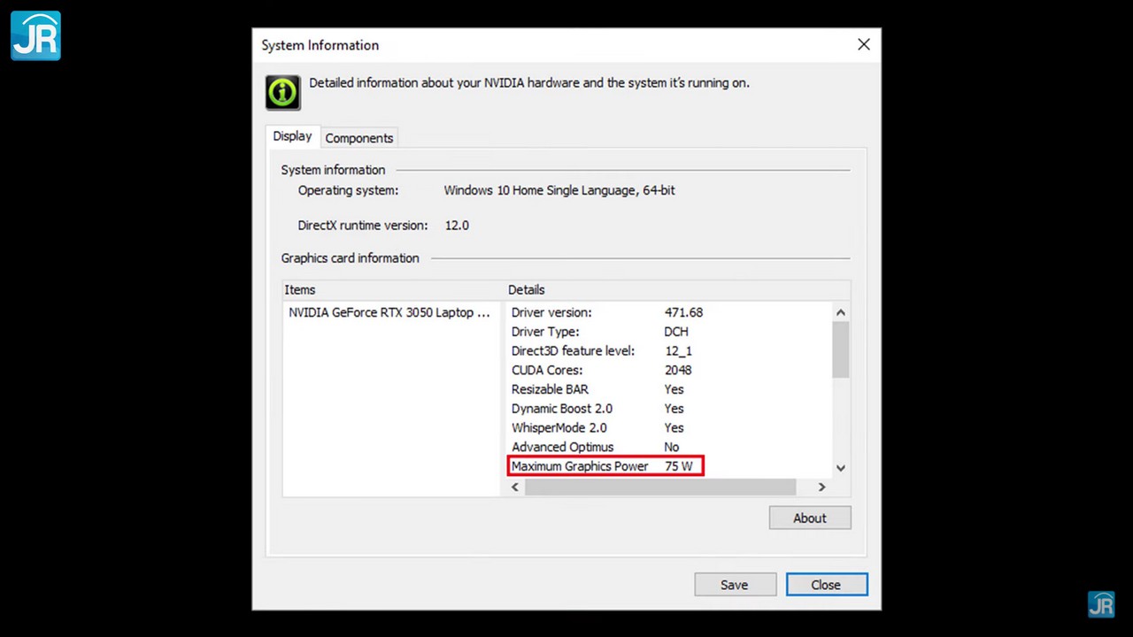
Task: Save the system information
Action: (x=735, y=585)
